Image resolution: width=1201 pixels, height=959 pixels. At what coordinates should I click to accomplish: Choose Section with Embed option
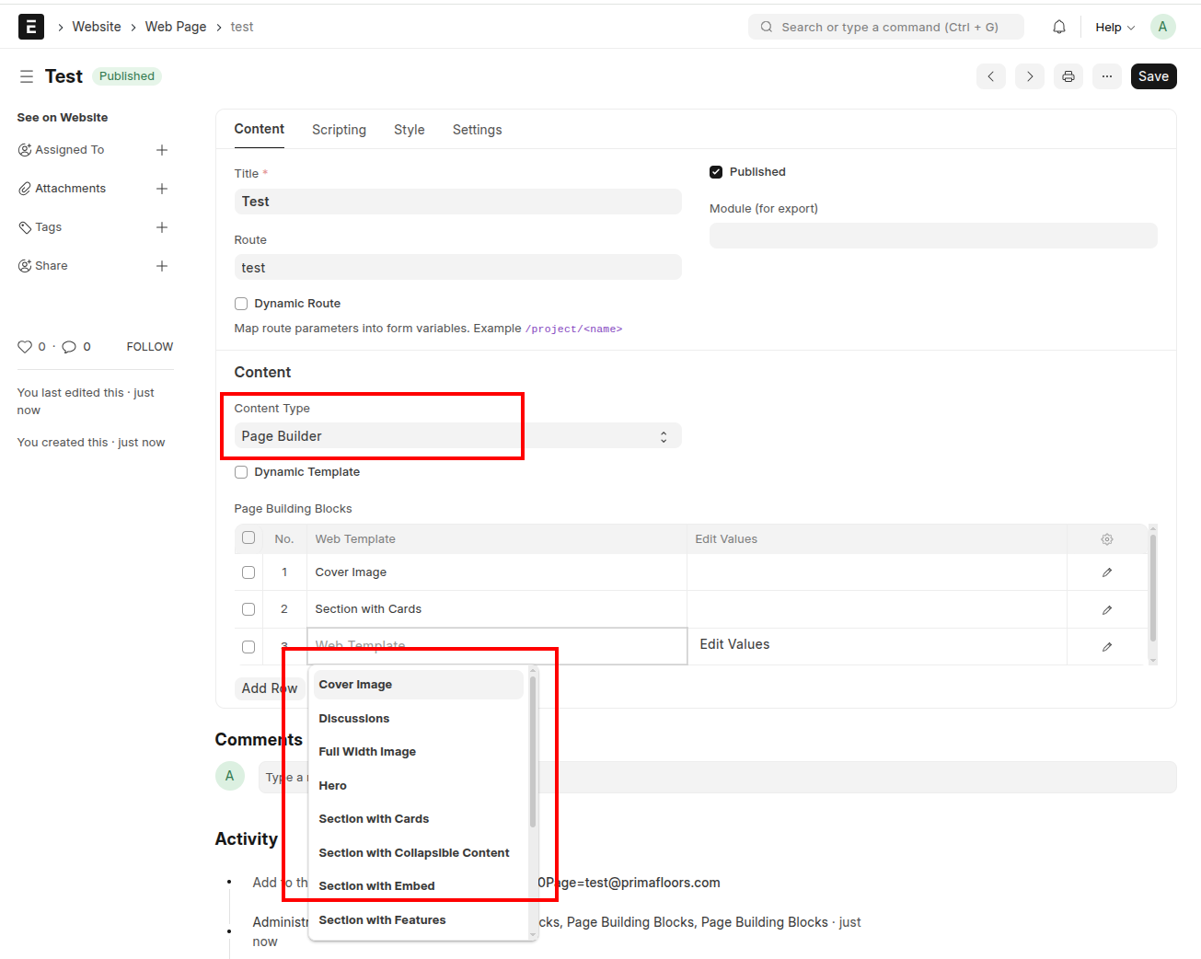coord(419,886)
